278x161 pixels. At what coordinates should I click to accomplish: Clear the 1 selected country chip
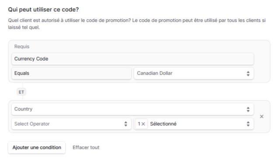coord(143,124)
